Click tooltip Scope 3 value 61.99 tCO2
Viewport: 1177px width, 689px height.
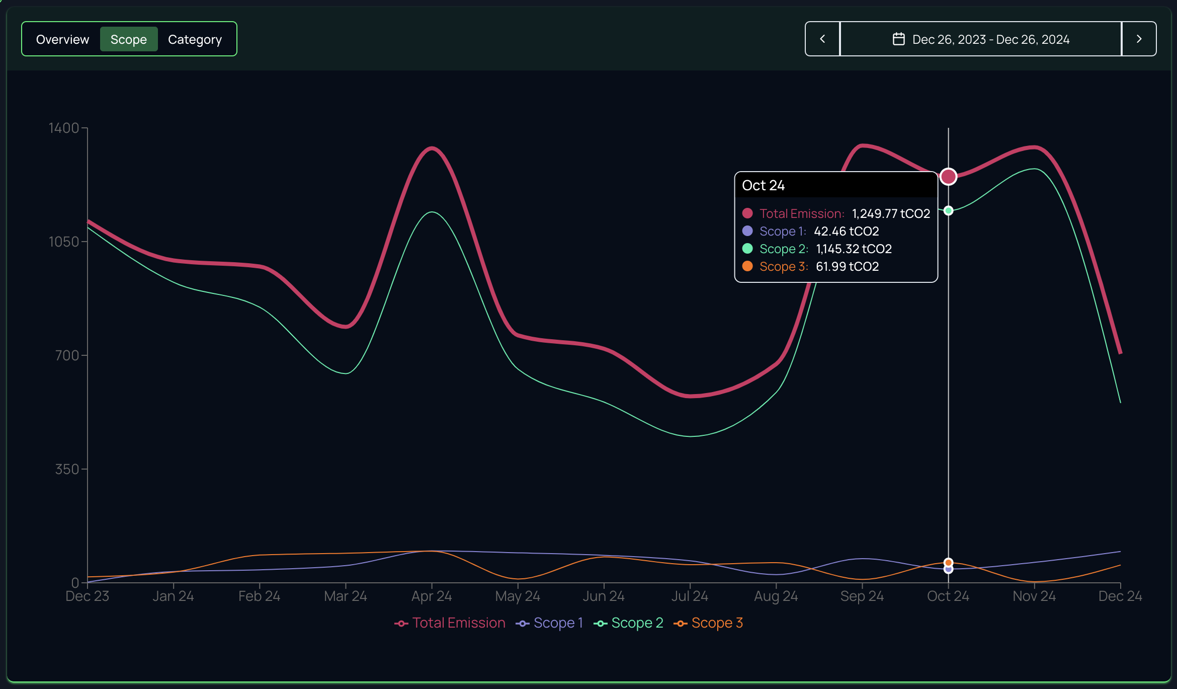[x=847, y=267]
